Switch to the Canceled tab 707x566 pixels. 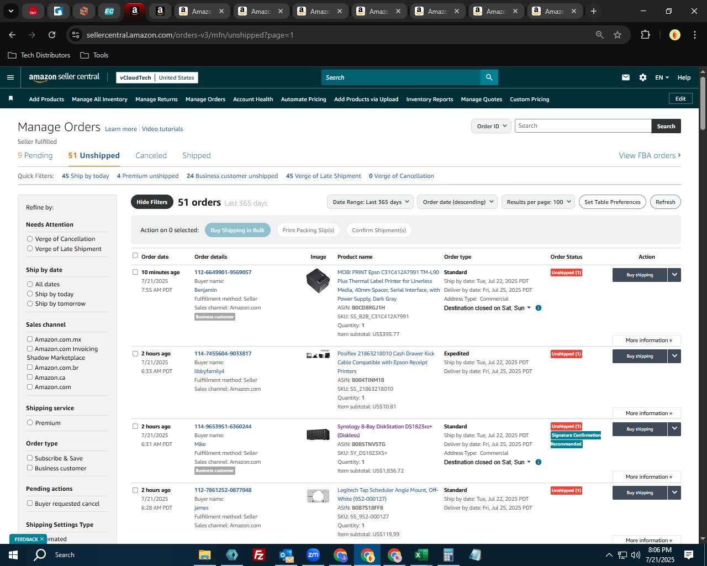tap(151, 155)
